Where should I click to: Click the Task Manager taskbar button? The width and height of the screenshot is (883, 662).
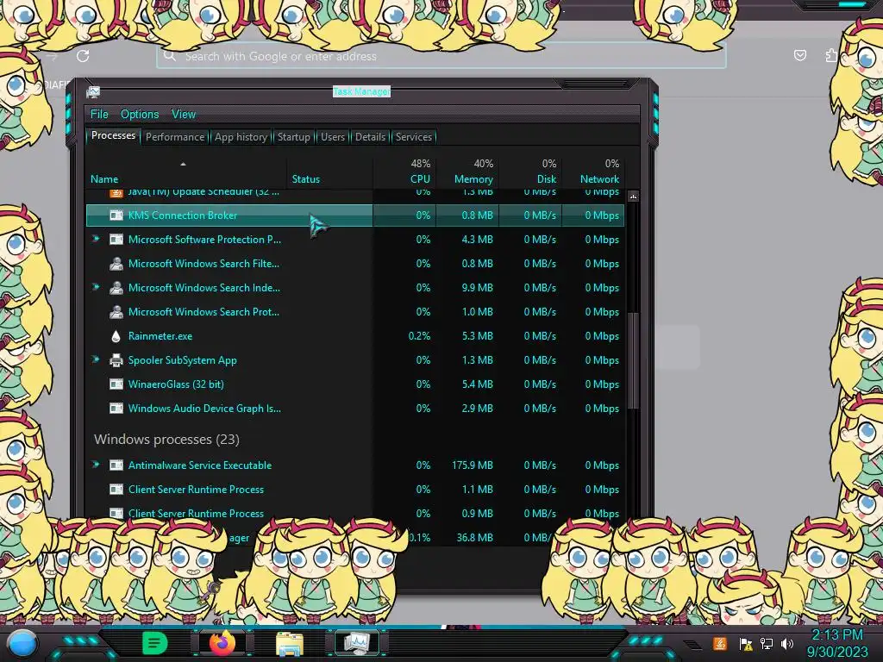point(356,643)
